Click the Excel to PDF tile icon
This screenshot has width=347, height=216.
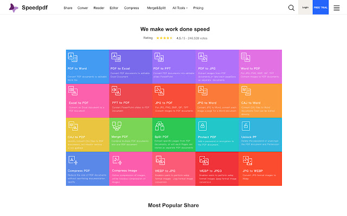tap(73, 91)
